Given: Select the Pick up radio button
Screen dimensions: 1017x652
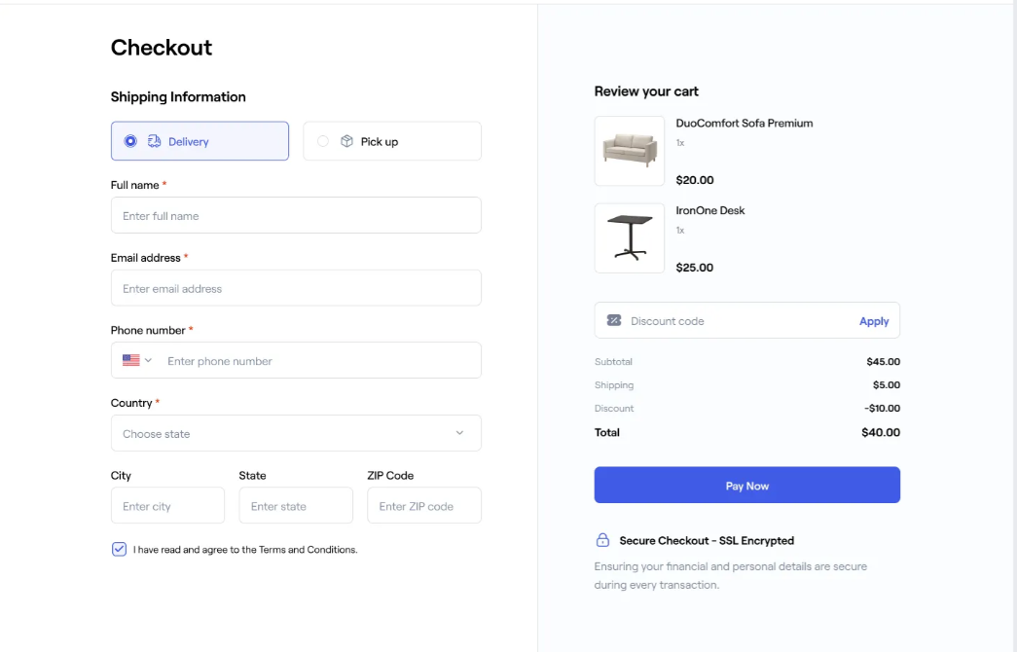Looking at the screenshot, I should pyautogui.click(x=323, y=141).
